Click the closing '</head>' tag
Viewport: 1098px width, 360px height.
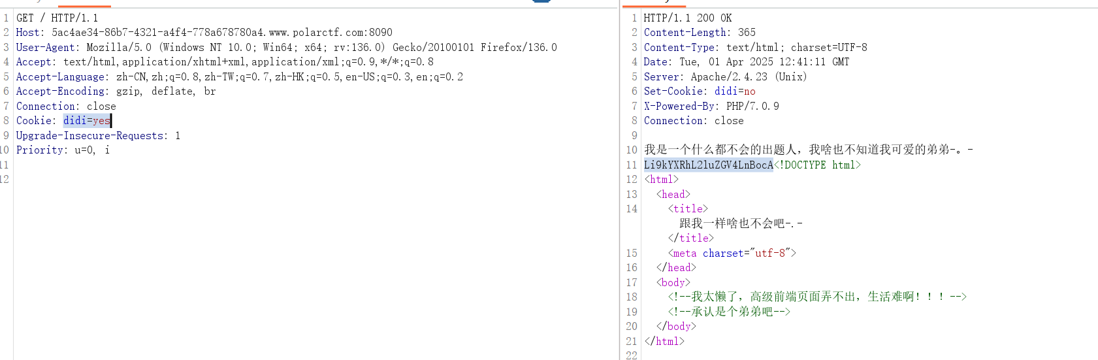click(676, 267)
